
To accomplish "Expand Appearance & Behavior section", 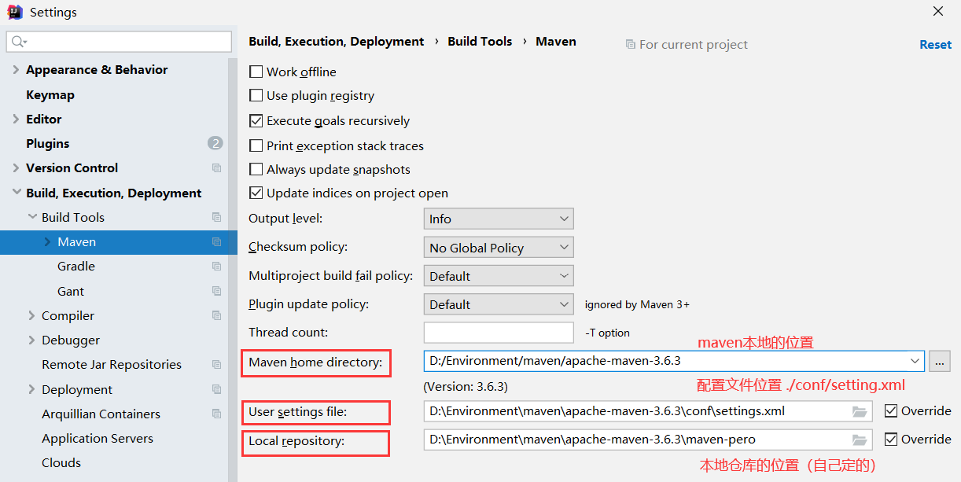I will [x=16, y=70].
